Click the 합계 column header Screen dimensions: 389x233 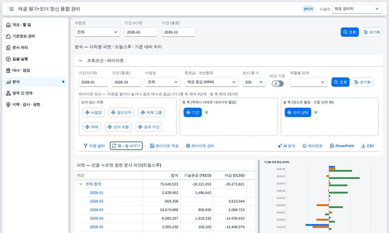coord(162,175)
